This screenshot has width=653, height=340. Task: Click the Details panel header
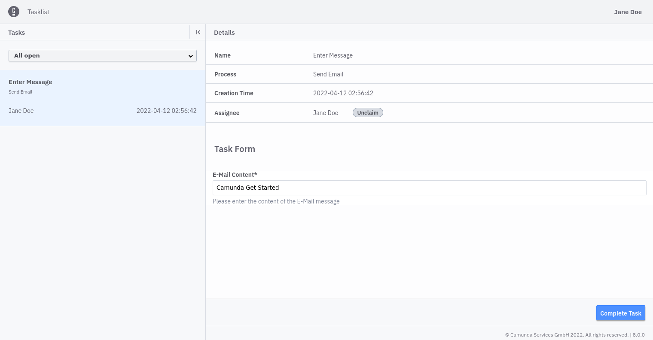(224, 33)
